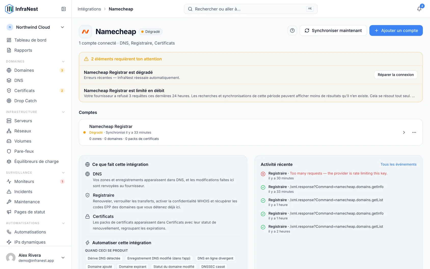The width and height of the screenshot is (430, 269).
Task: Click the Serveurs icon in sidebar
Action: tap(9, 121)
